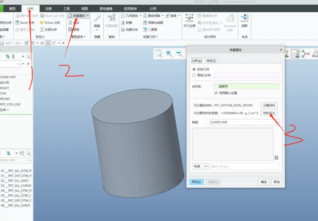Open the 尺寸边界 dimension bound tool
This screenshot has width=318, height=221.
point(189,21)
